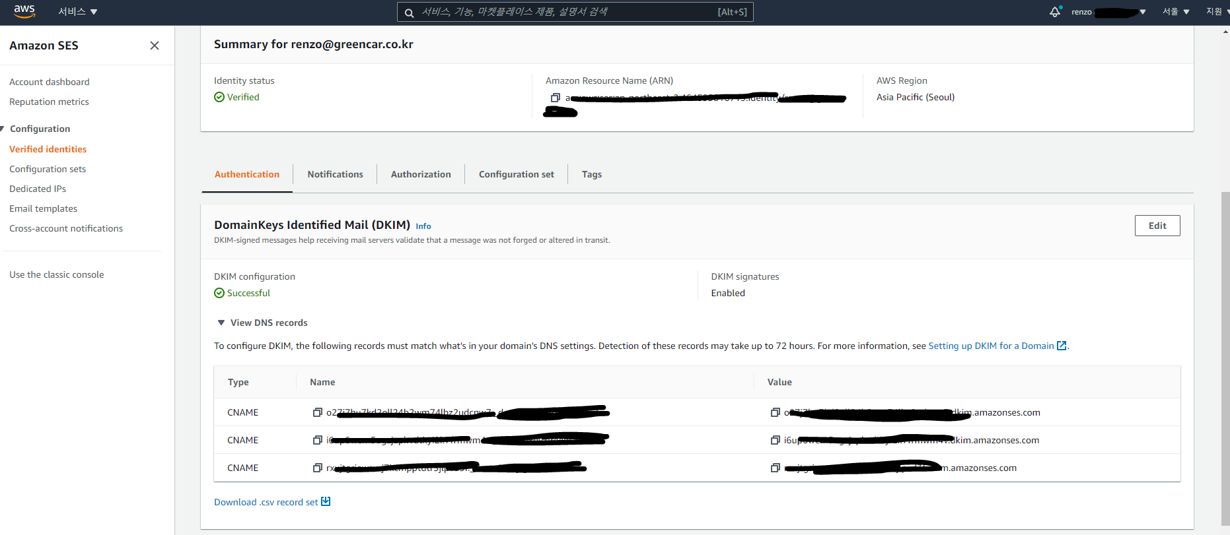Screen dimensions: 1230x535
Task: Copy first CNAME record name starting o27
Action: tap(318, 412)
